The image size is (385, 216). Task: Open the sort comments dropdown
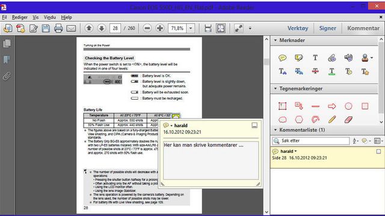pos(356,141)
